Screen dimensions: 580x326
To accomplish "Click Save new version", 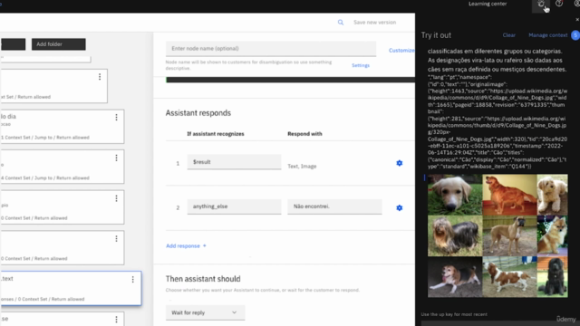I will point(374,22).
